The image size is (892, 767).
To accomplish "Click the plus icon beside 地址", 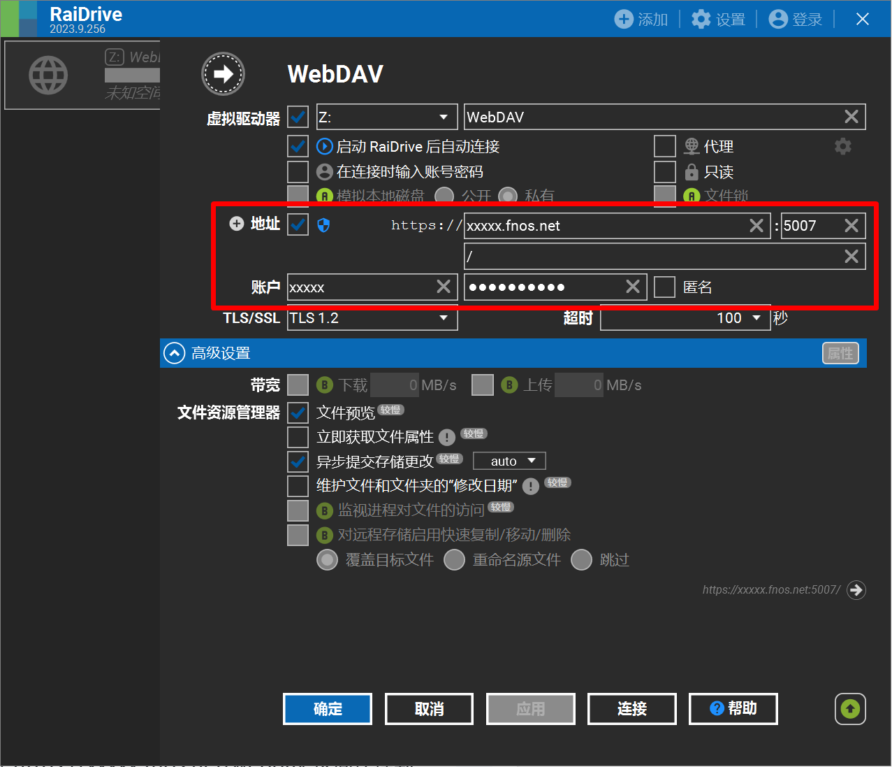I will tap(237, 224).
